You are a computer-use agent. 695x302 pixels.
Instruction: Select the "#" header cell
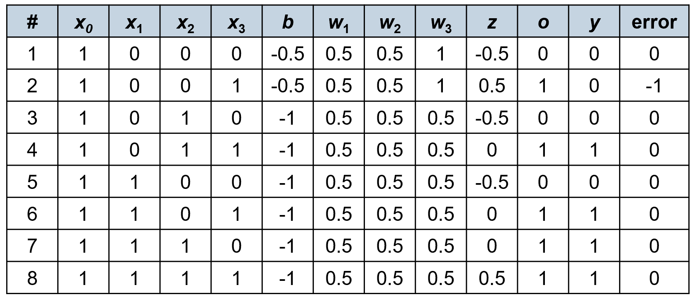(x=32, y=22)
